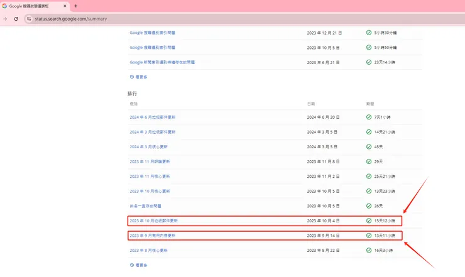Open the 2023 年 10 月核心更新 link
Image resolution: width=465 pixels, height=277 pixels.
150,192
